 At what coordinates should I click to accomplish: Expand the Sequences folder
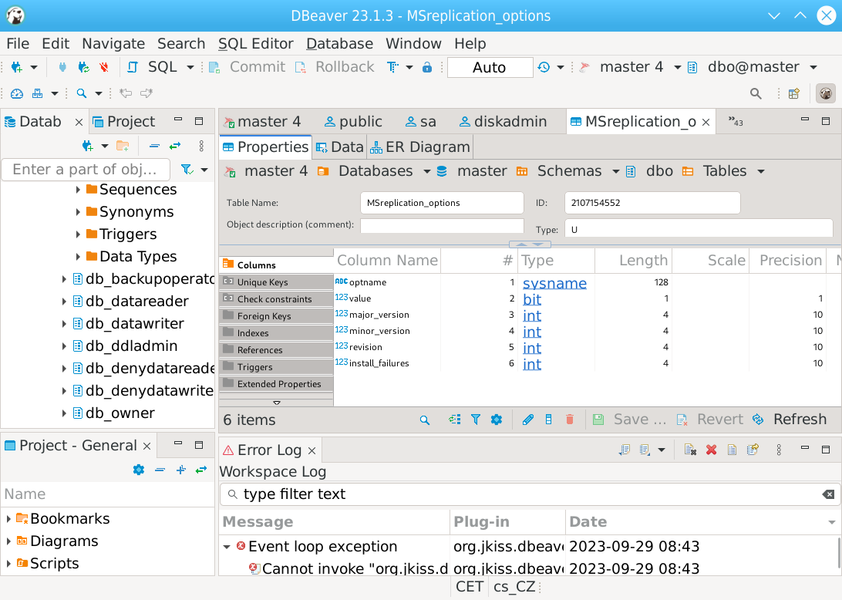pyautogui.click(x=78, y=190)
